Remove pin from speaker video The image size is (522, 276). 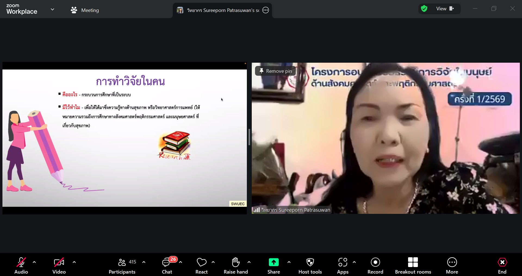[x=276, y=71]
